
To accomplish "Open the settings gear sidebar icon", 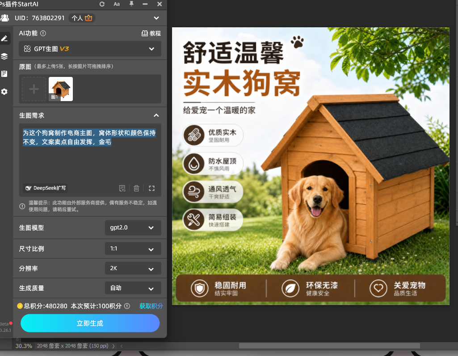I will [4, 92].
